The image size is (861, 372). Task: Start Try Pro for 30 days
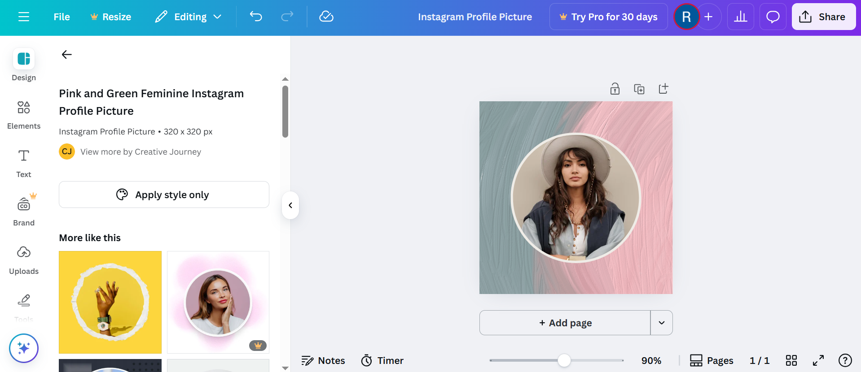pos(609,17)
